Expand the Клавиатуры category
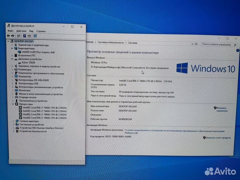The height and width of the screenshot is (180, 240). pos(13,69)
